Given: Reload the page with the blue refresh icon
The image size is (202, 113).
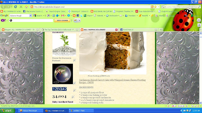Looking at the screenshot, I should click(15, 7).
